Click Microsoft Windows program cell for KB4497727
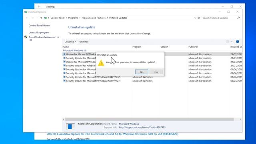 142,81
